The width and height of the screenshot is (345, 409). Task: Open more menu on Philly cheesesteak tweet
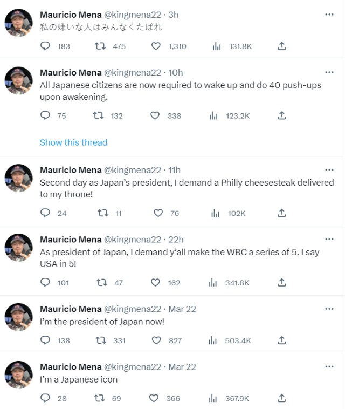coord(329,170)
